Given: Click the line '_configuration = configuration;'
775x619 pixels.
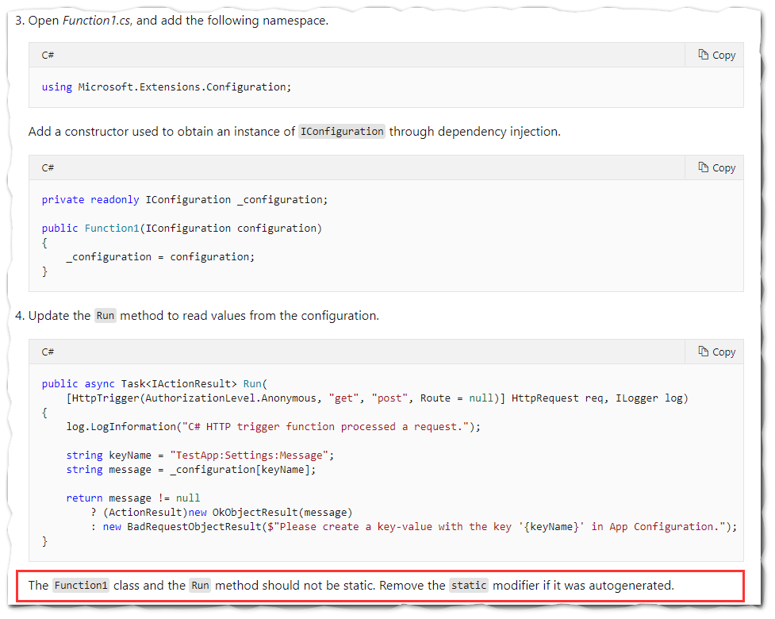Looking at the screenshot, I should pos(161,257).
